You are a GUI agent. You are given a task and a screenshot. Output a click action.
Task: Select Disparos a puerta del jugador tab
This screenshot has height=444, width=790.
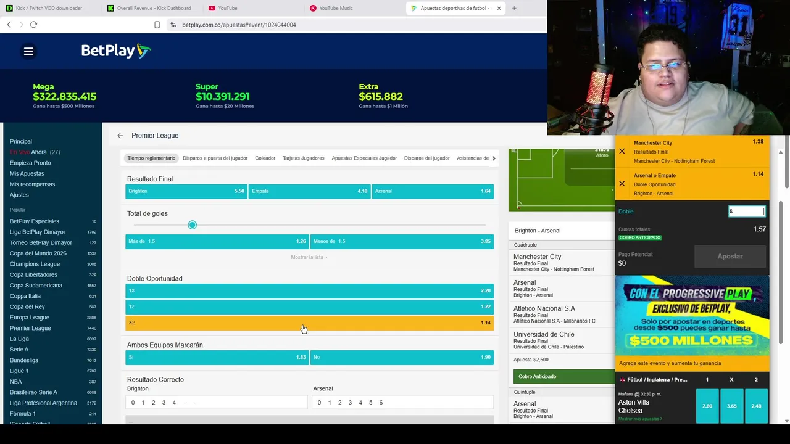point(215,158)
